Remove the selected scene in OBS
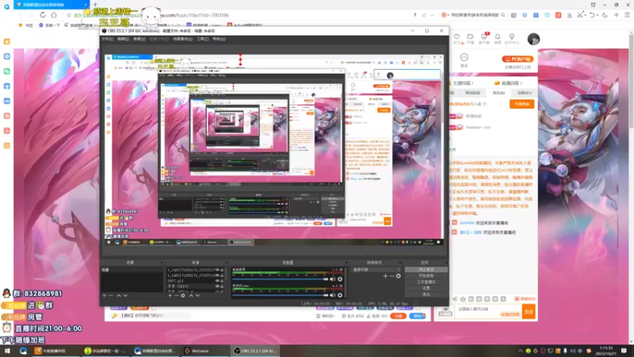634x357 pixels. [x=111, y=295]
